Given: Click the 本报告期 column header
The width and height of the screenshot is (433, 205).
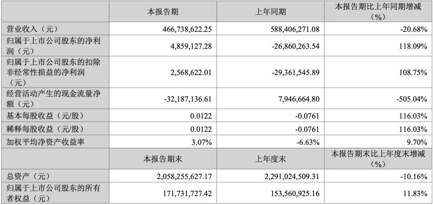Looking at the screenshot, I should pyautogui.click(x=163, y=12).
